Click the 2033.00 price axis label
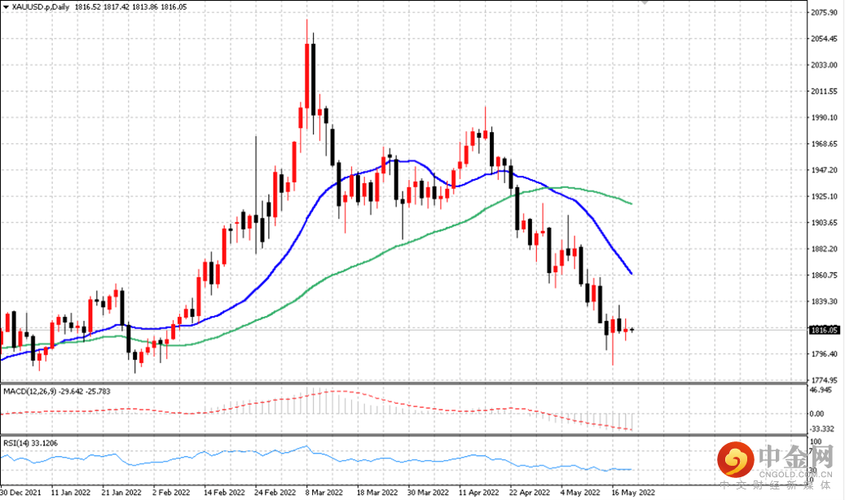The height and width of the screenshot is (500, 845). (x=825, y=65)
